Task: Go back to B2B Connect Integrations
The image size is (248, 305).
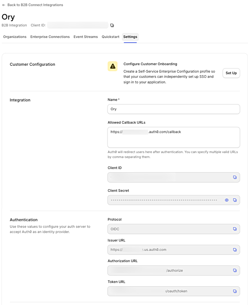Action: (x=32, y=5)
